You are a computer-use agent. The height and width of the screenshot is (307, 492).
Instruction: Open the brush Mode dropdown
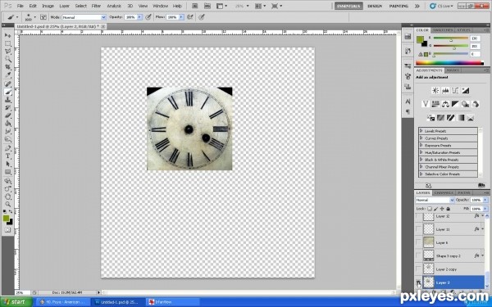point(84,17)
